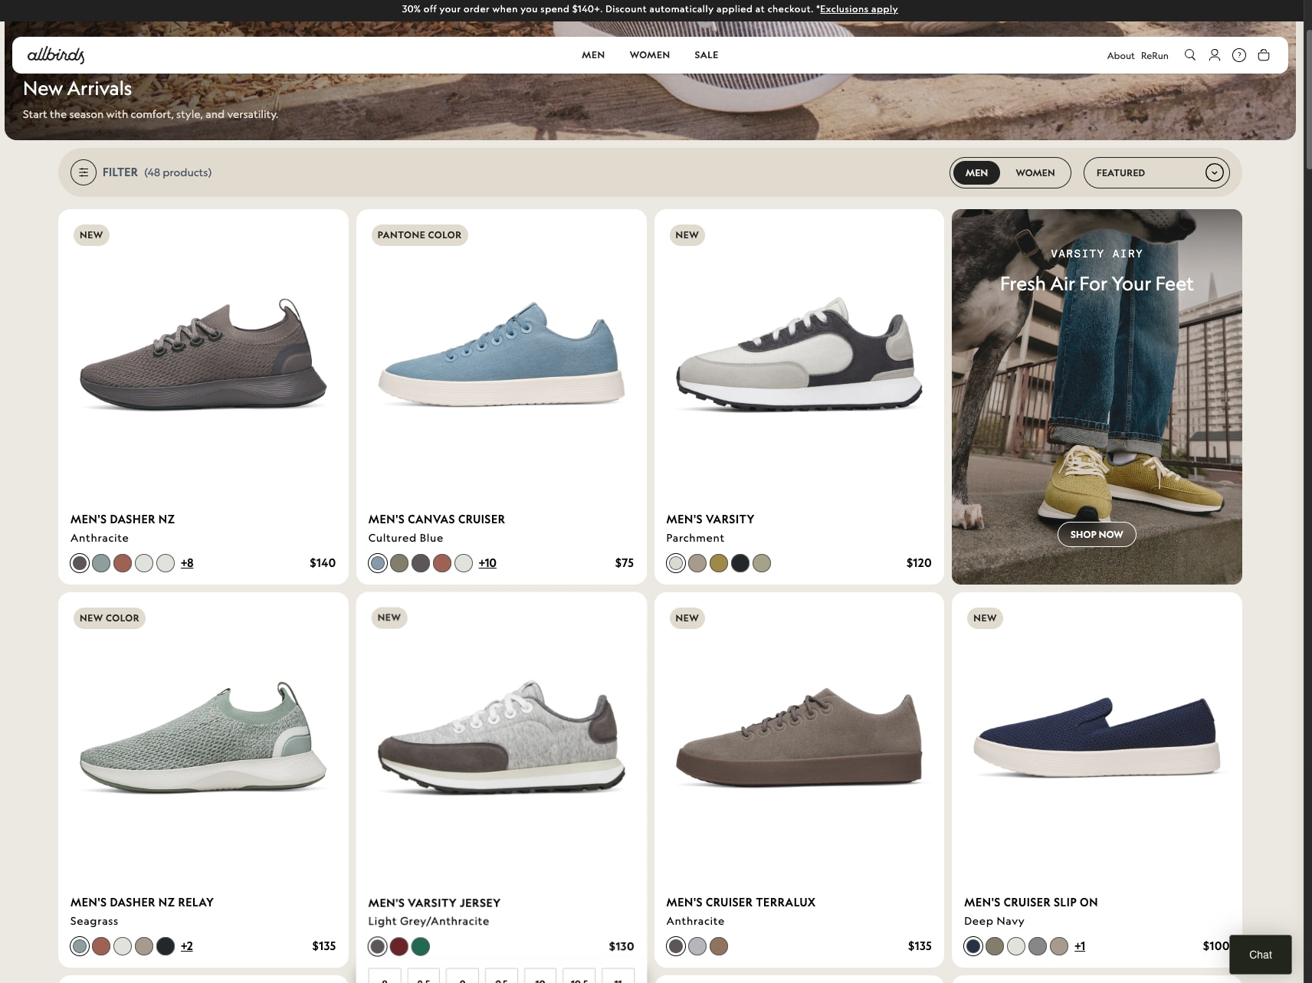Open the Exclusions apply link

click(858, 9)
